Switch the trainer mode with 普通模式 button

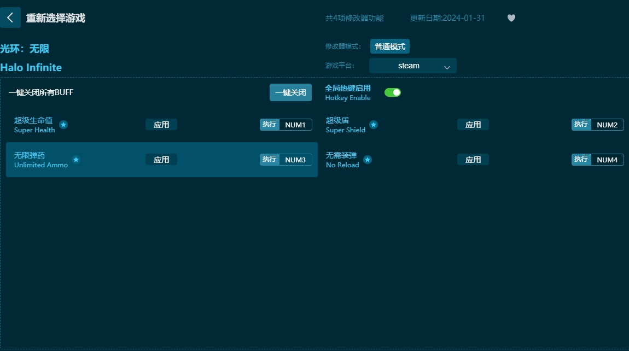pos(389,46)
